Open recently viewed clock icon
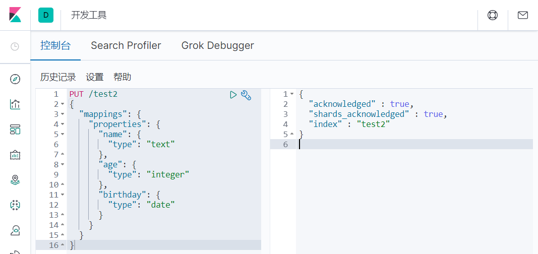Image resolution: width=538 pixels, height=254 pixels. coord(15,47)
